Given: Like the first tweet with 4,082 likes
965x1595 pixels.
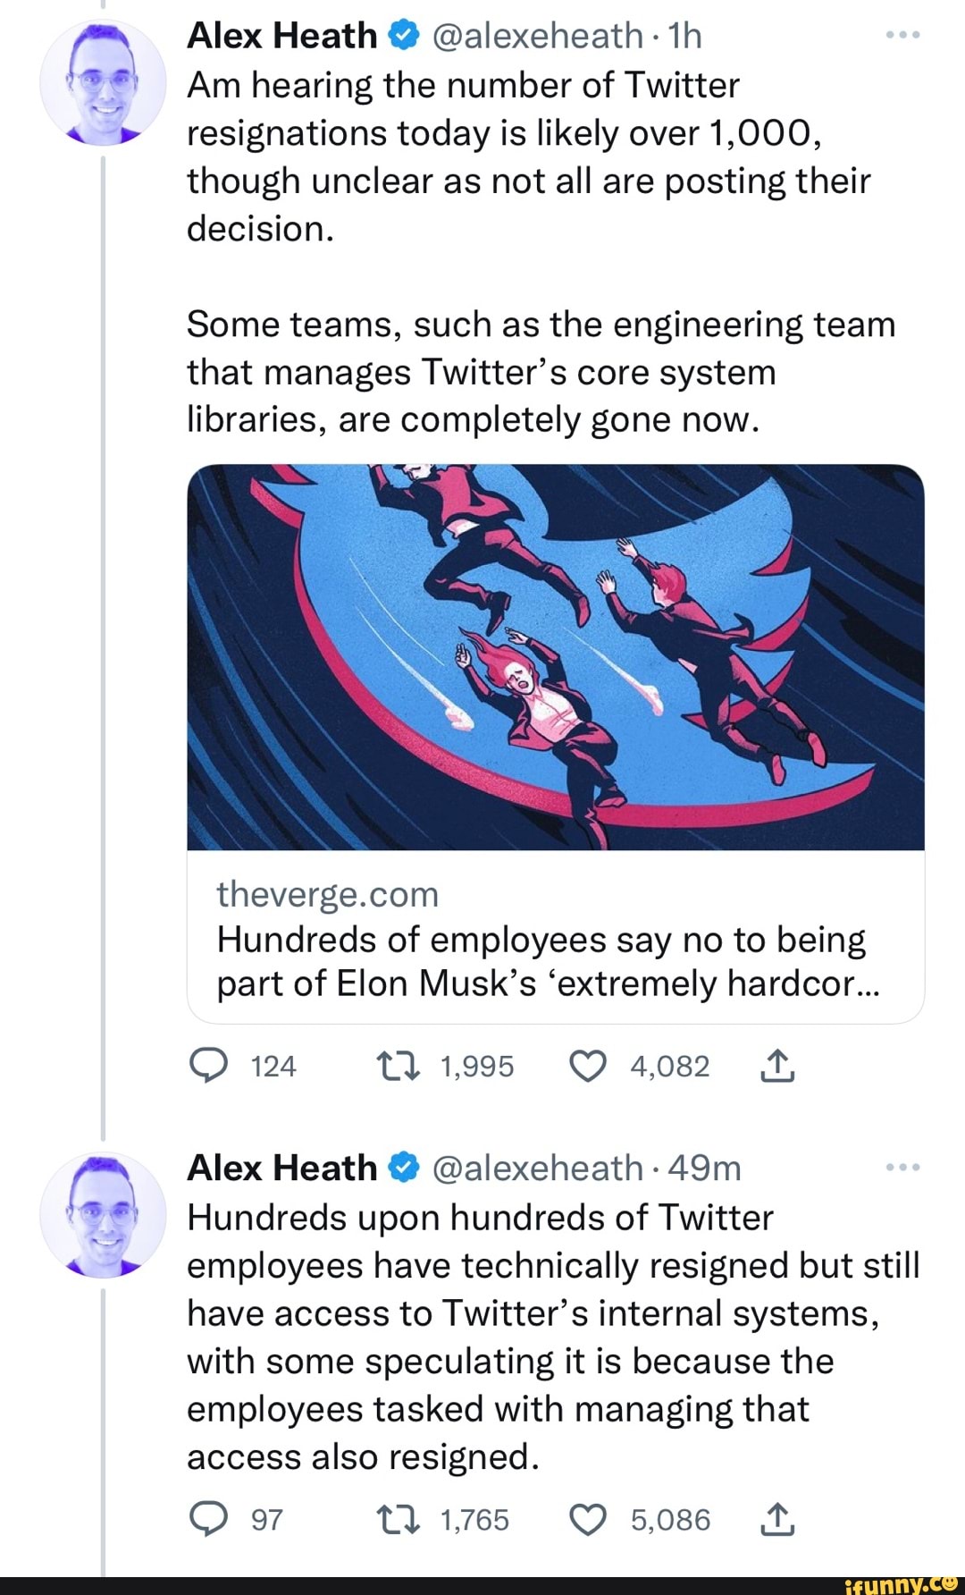Looking at the screenshot, I should coord(587,1066).
